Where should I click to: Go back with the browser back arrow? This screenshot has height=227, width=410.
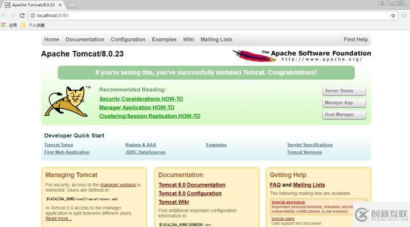pos(4,15)
